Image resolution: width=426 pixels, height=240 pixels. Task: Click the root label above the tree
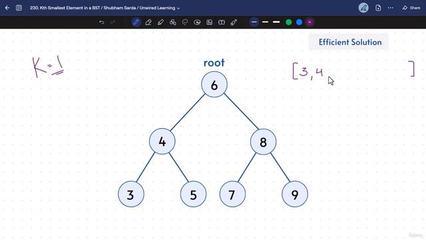[214, 63]
